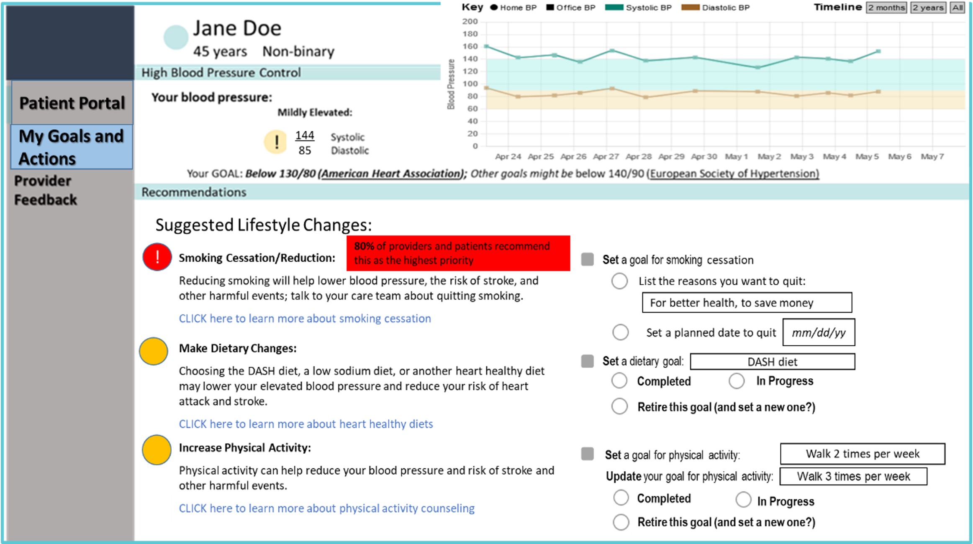Click the Home BP key marker

click(x=494, y=7)
